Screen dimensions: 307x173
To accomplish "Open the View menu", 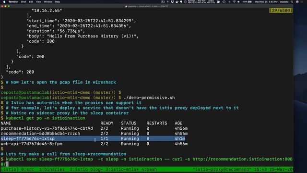I will point(38,2).
